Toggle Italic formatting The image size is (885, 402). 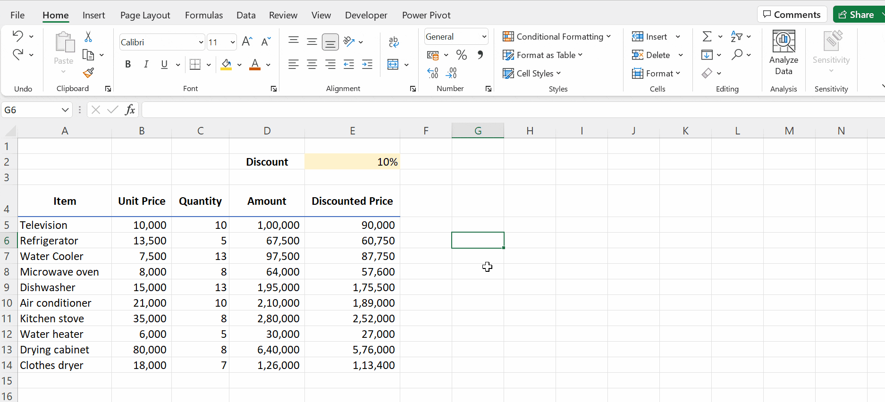click(x=146, y=64)
